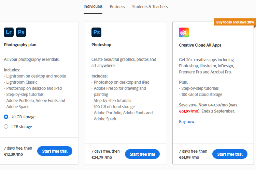Select the 1 TB storage option
The width and height of the screenshot is (256, 170).
[x=6, y=127]
